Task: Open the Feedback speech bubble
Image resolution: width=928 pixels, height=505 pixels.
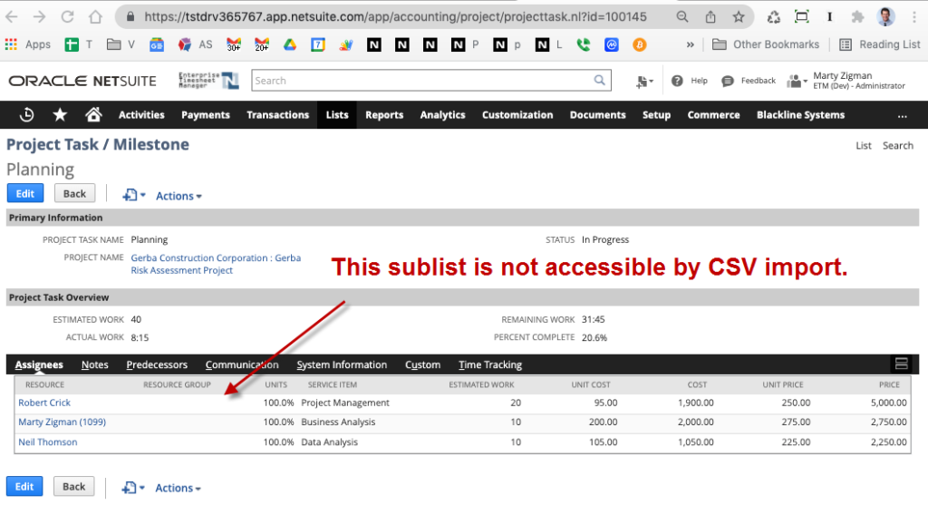Action: (x=728, y=81)
